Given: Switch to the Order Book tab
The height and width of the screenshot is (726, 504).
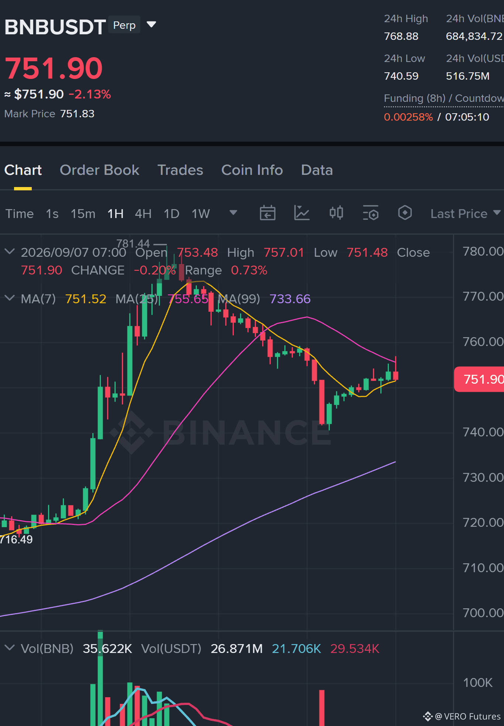Looking at the screenshot, I should tap(100, 170).
